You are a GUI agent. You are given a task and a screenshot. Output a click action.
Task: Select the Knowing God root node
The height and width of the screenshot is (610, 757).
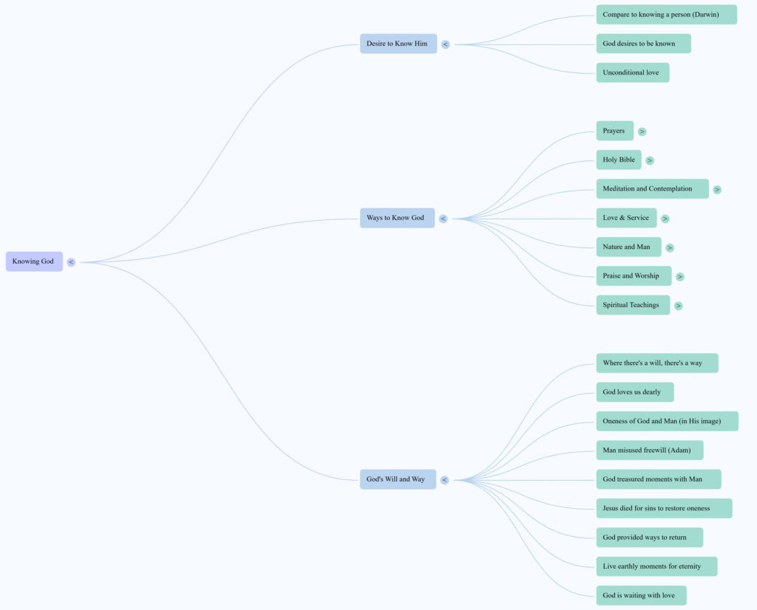click(34, 261)
